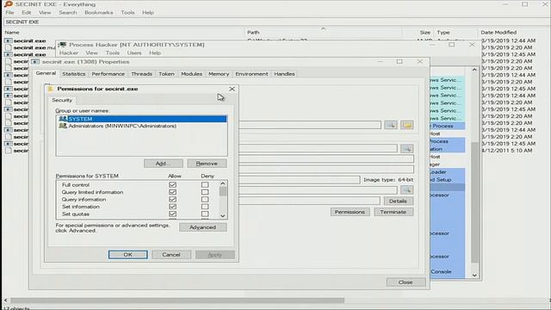
Task: Select the 4/12/2011 5:10 AM date entry
Action: pos(507,151)
